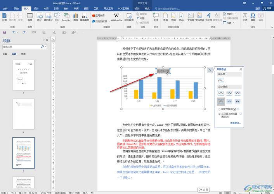Choose the In Front of Text option
This screenshot has height=194, width=274.
[238, 102]
